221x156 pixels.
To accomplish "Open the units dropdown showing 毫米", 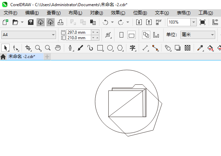I will tap(198, 35).
